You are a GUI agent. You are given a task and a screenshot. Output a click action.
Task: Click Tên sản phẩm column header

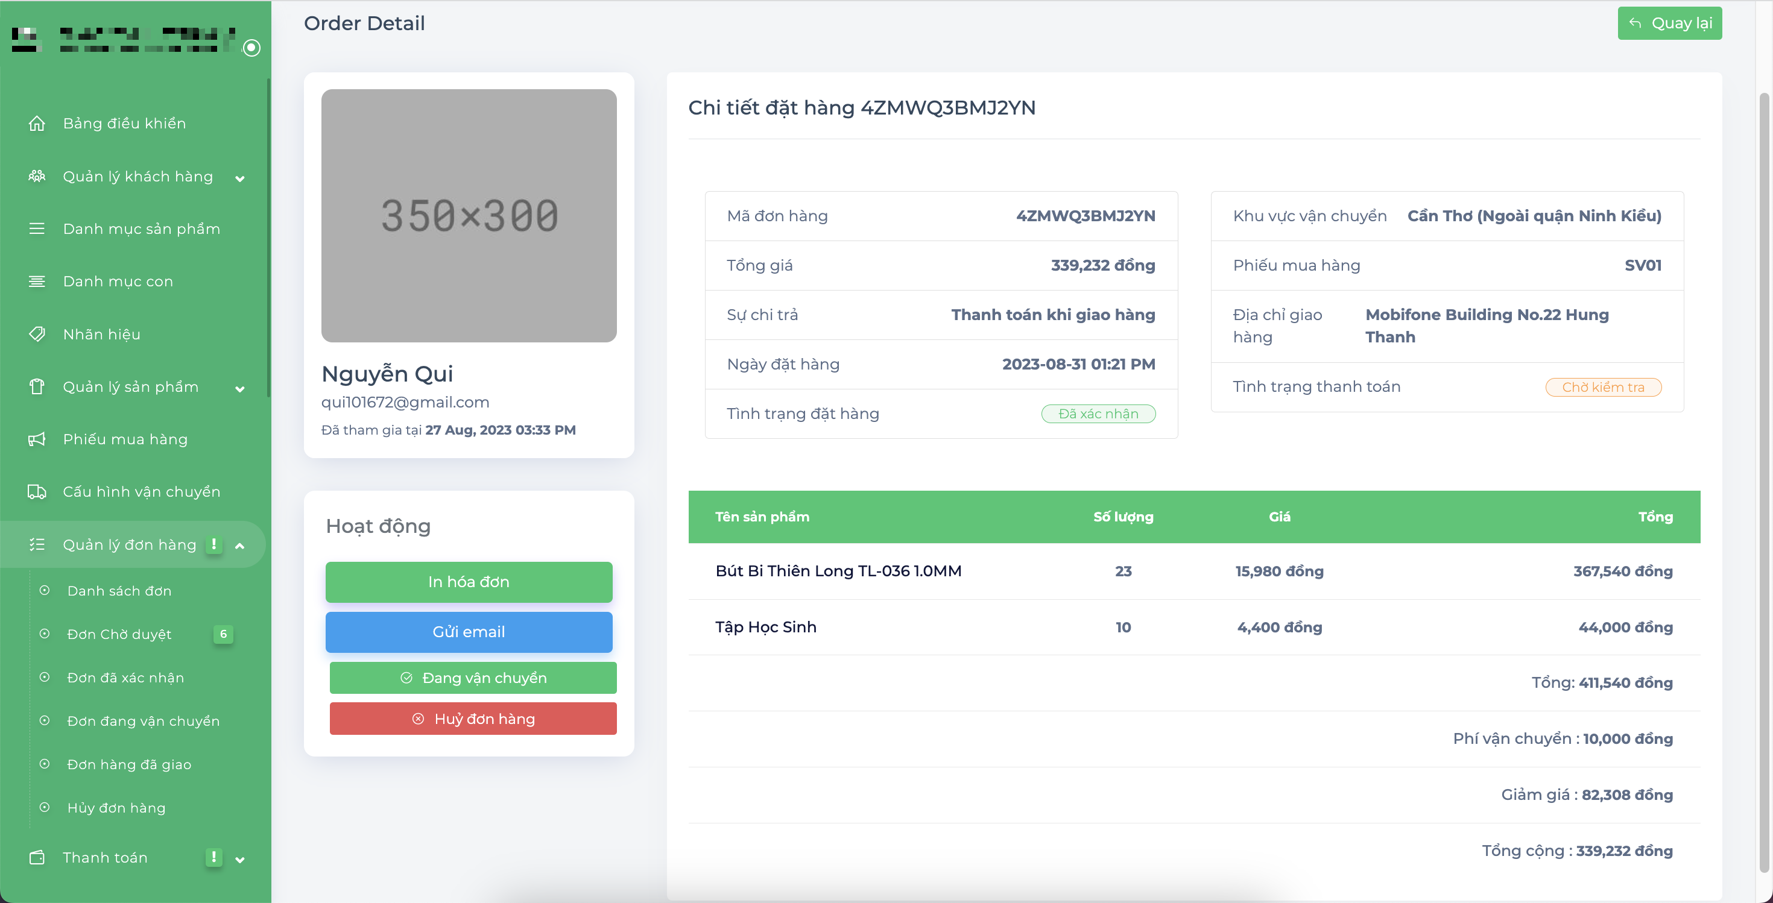click(x=762, y=517)
